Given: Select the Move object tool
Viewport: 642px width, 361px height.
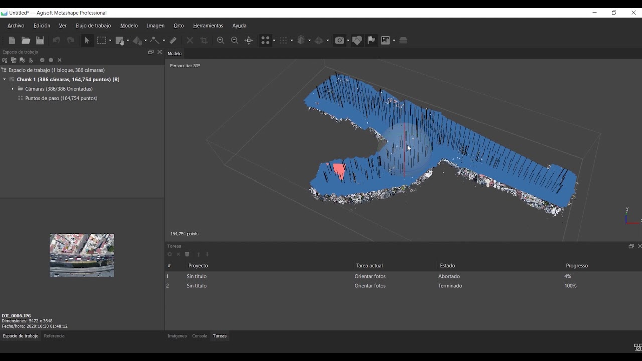Looking at the screenshot, I should (137, 41).
